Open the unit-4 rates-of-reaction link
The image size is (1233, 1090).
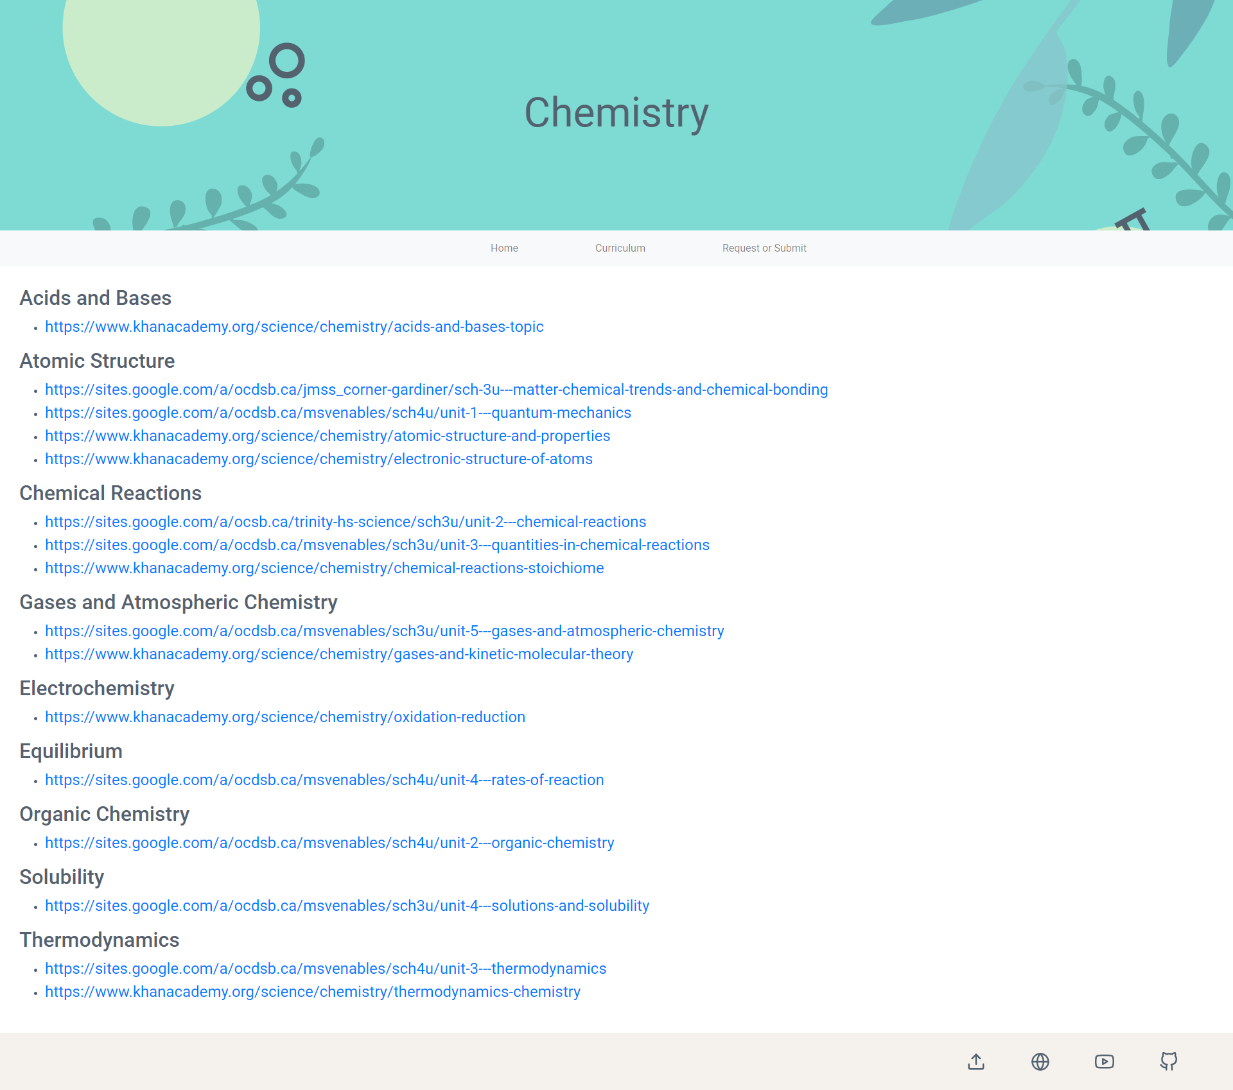point(324,780)
